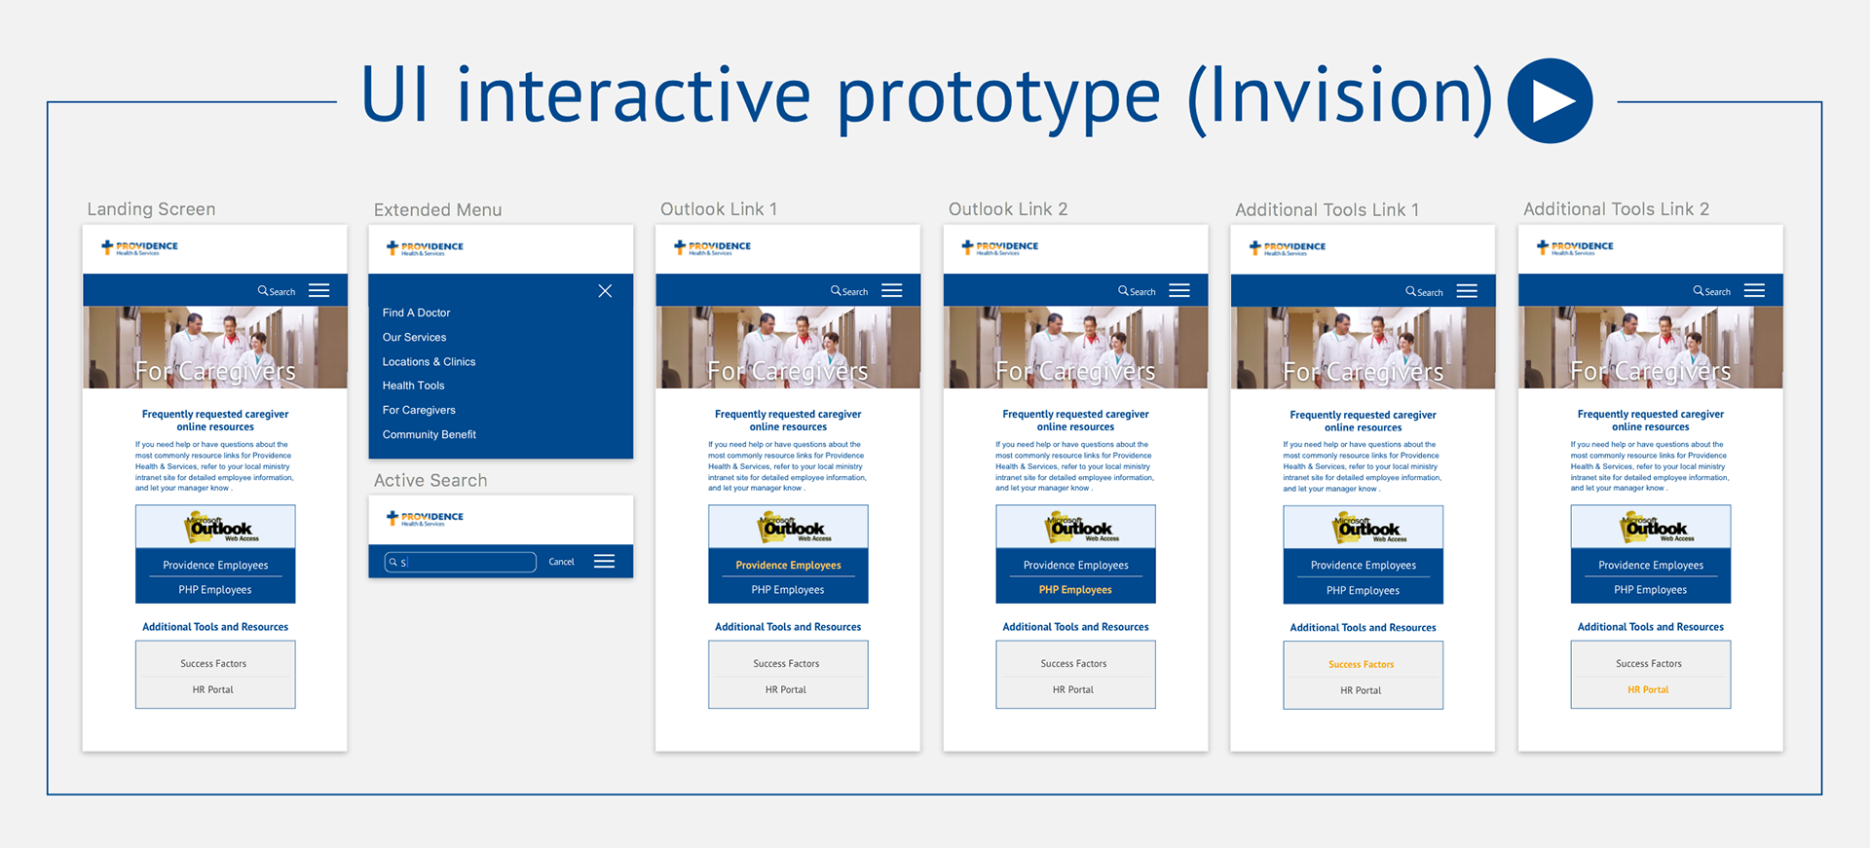Click PHP Employees in Outlook Link 1 mockup
The width and height of the screenshot is (1870, 848).
pyautogui.click(x=787, y=590)
